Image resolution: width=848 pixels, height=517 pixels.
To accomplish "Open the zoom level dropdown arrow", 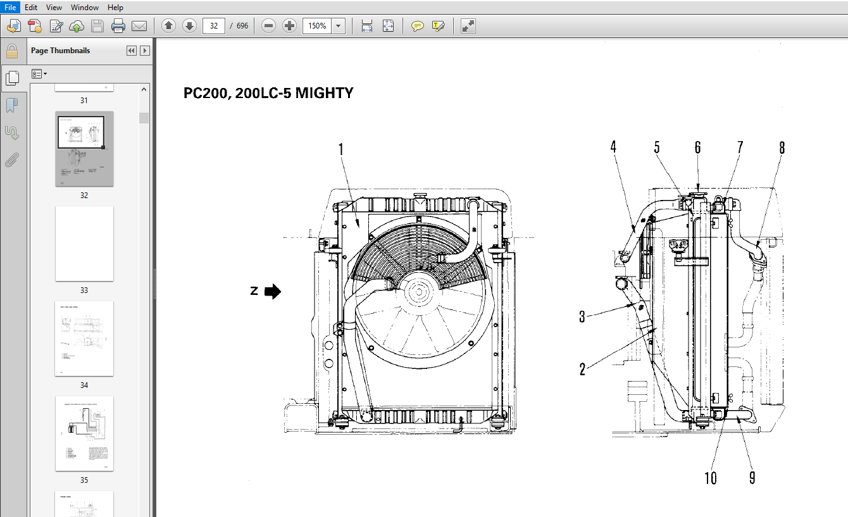I will point(339,26).
